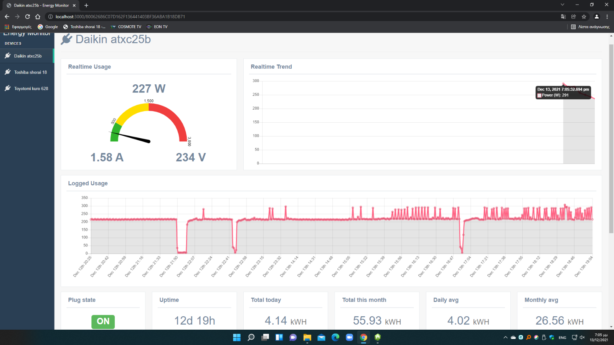
Task: Click the muted volume tray icon
Action: pyautogui.click(x=582, y=337)
